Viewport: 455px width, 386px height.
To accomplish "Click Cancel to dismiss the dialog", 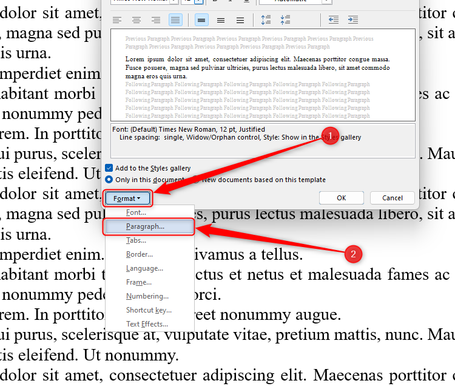I will pos(392,198).
